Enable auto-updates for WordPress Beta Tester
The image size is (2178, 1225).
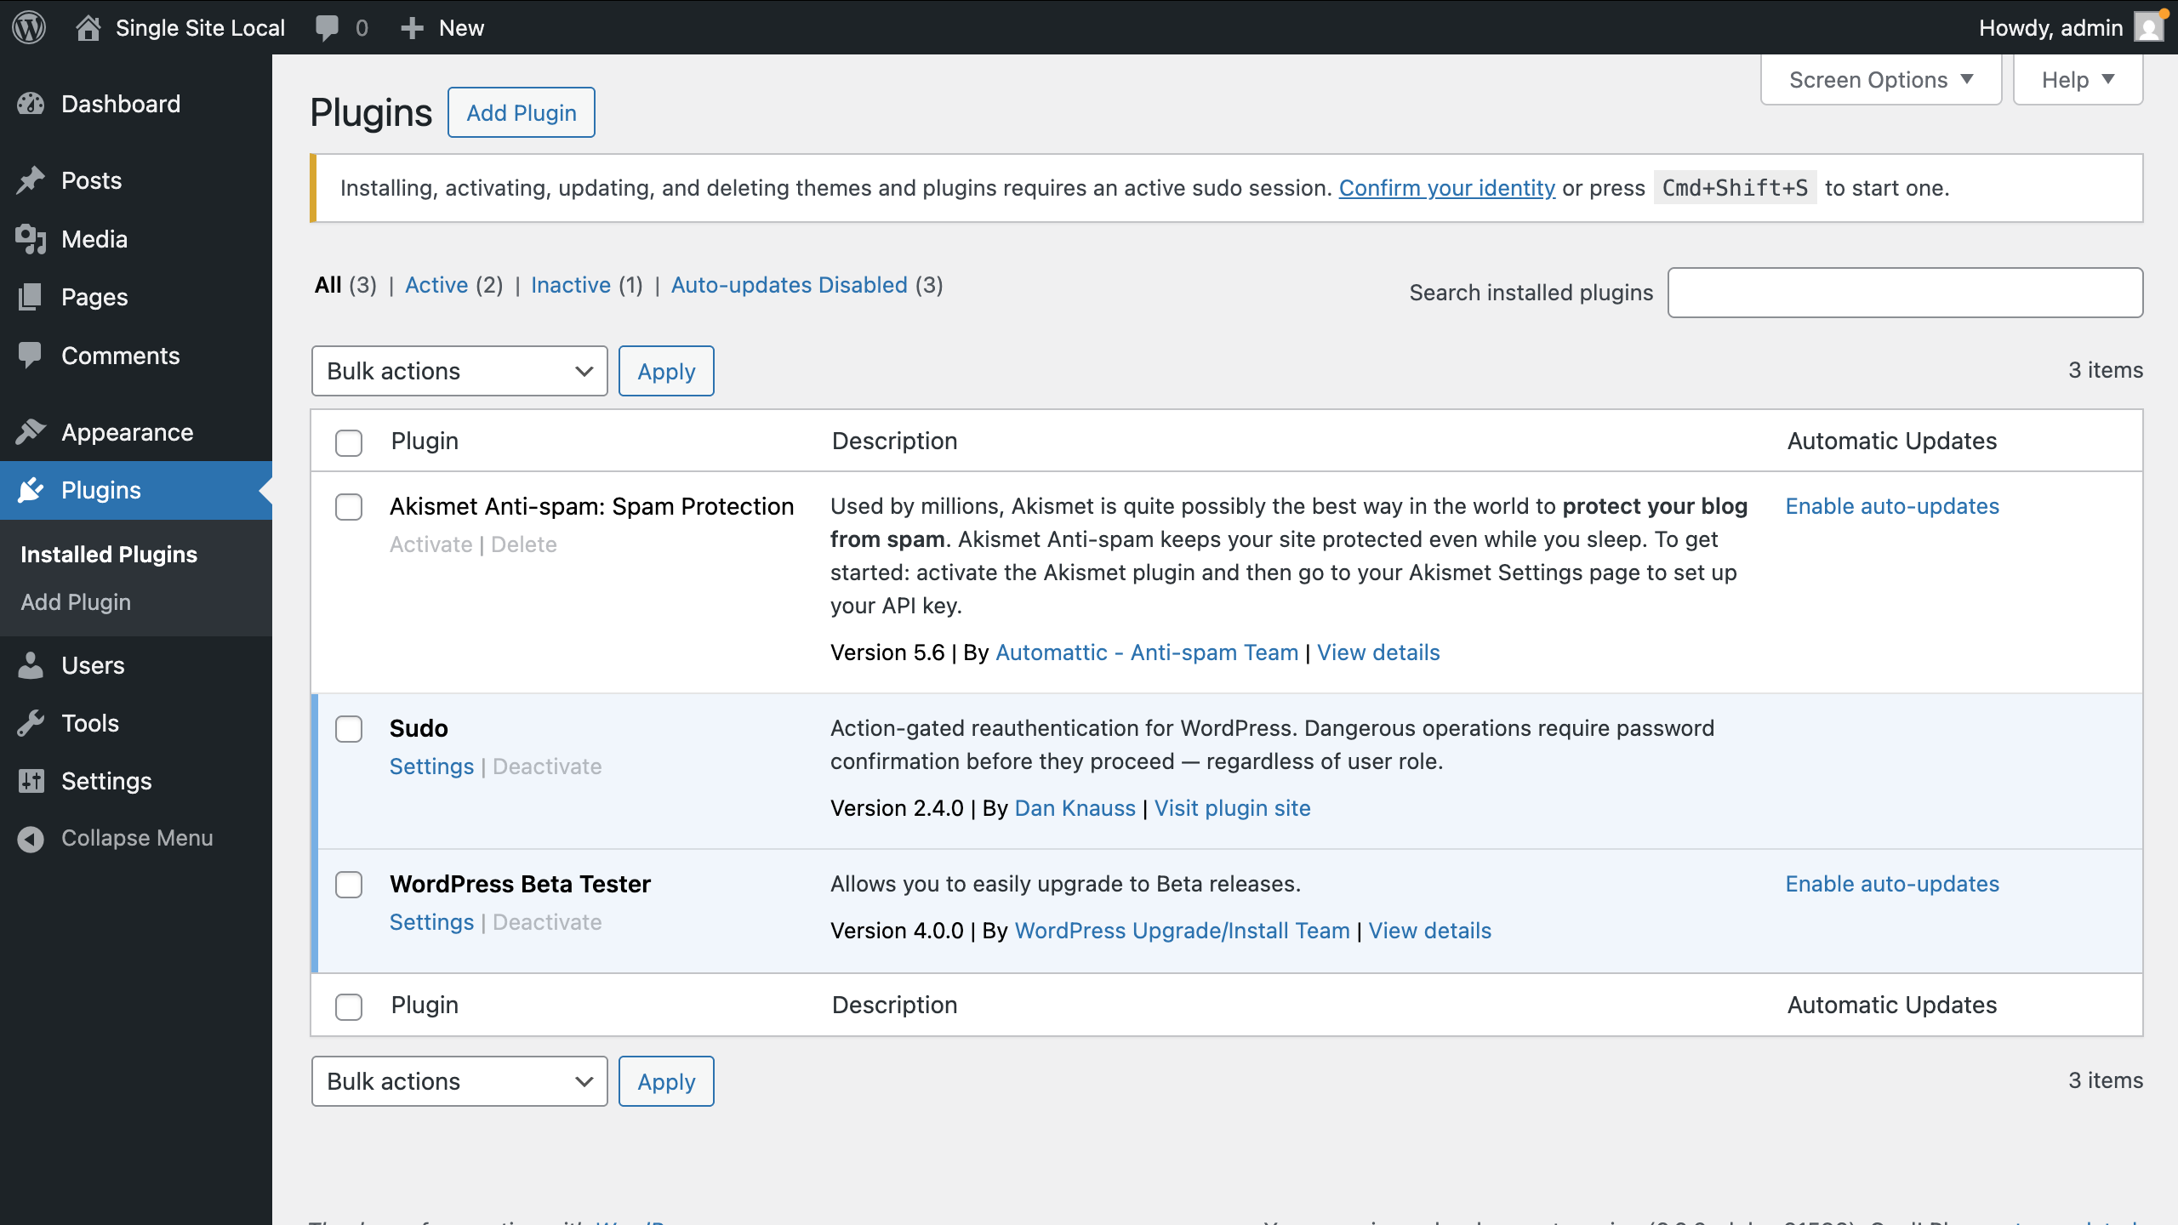1892,884
